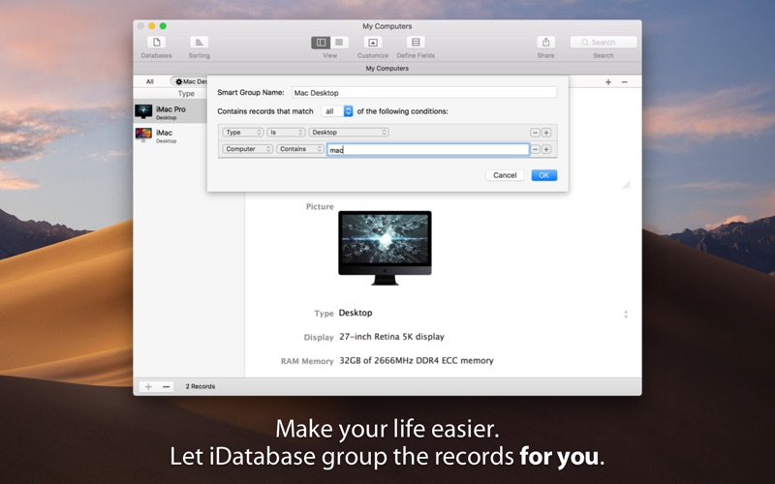Add condition after Type row
This screenshot has width=775, height=484.
point(546,133)
